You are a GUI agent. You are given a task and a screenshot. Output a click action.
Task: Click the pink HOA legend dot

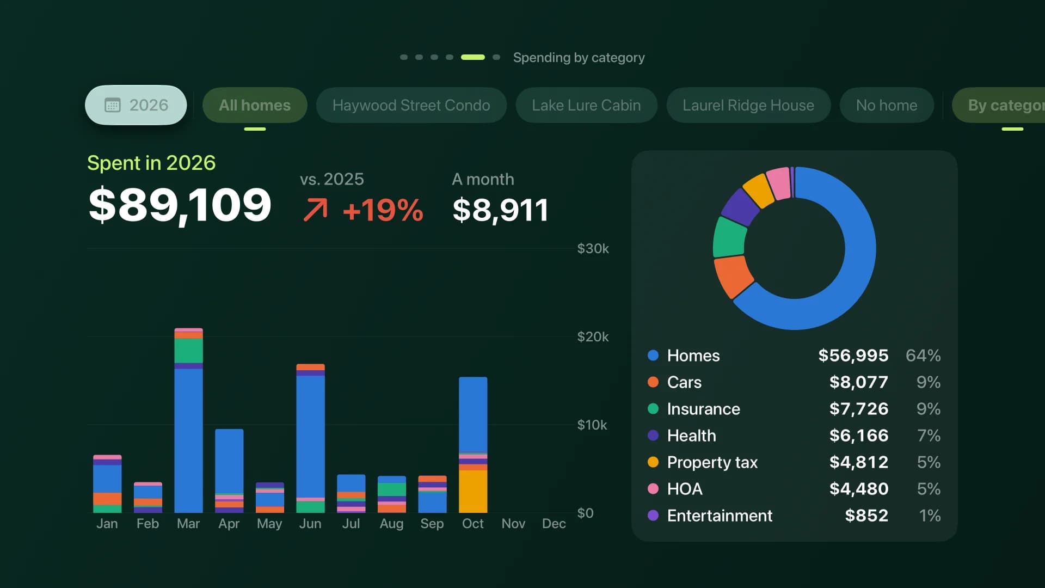point(653,489)
